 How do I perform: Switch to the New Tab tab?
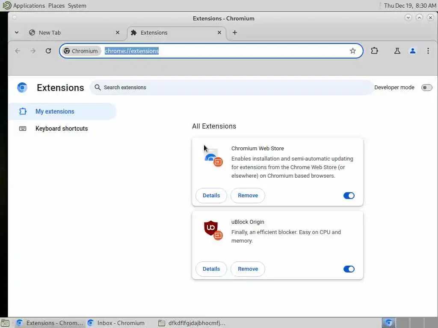74,32
